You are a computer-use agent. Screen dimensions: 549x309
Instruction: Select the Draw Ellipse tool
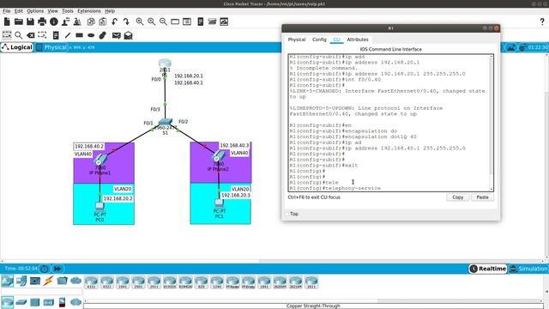(91, 35)
